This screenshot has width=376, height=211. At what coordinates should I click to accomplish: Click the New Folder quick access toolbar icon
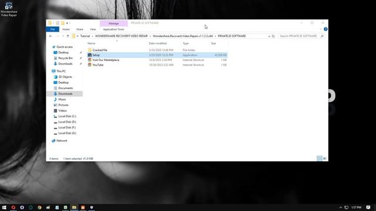(x=63, y=23)
